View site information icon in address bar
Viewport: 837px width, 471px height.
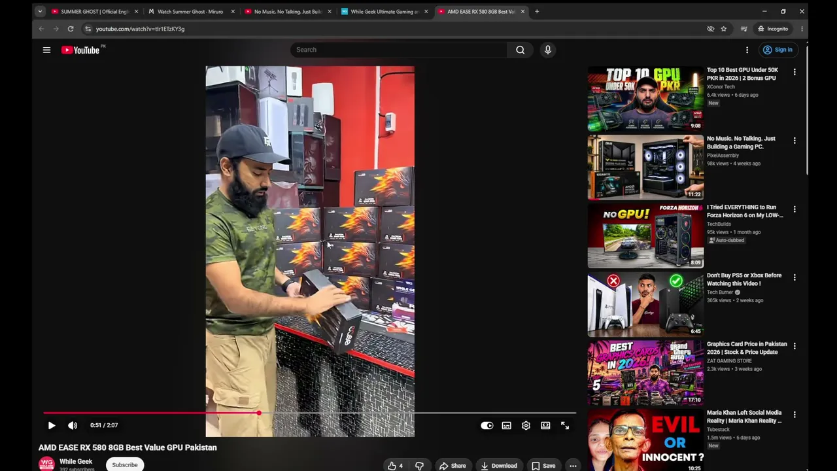88,29
